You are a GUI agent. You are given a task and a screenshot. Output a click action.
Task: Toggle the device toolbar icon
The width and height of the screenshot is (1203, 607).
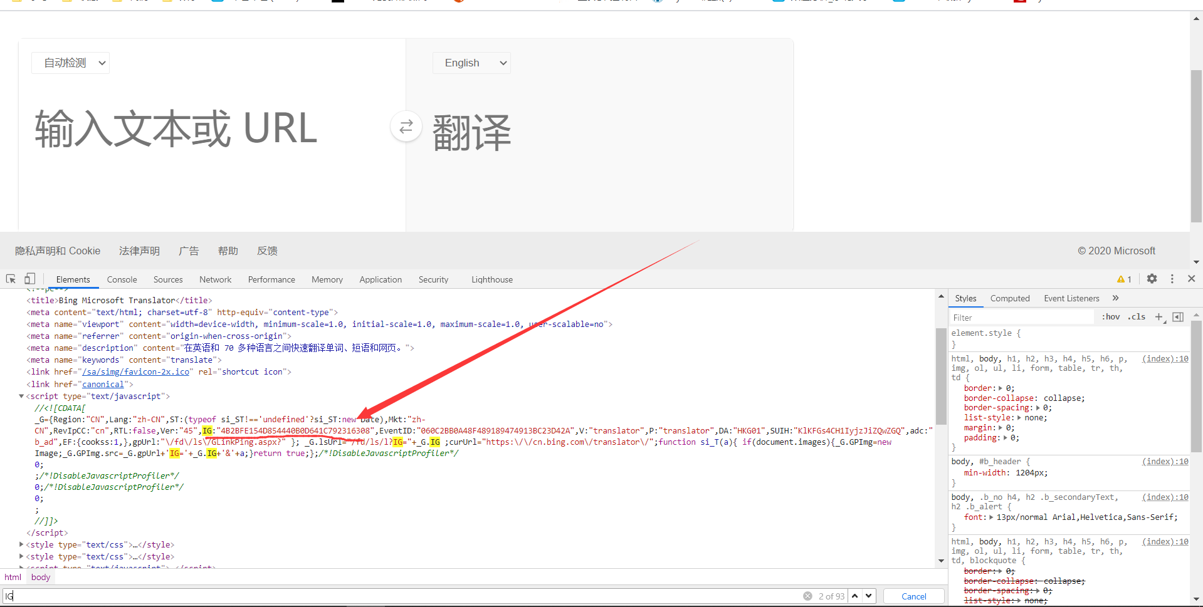(29, 279)
